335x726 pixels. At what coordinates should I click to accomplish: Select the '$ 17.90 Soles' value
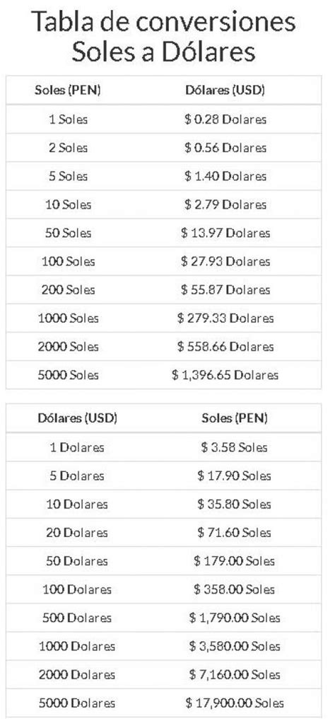pos(234,476)
